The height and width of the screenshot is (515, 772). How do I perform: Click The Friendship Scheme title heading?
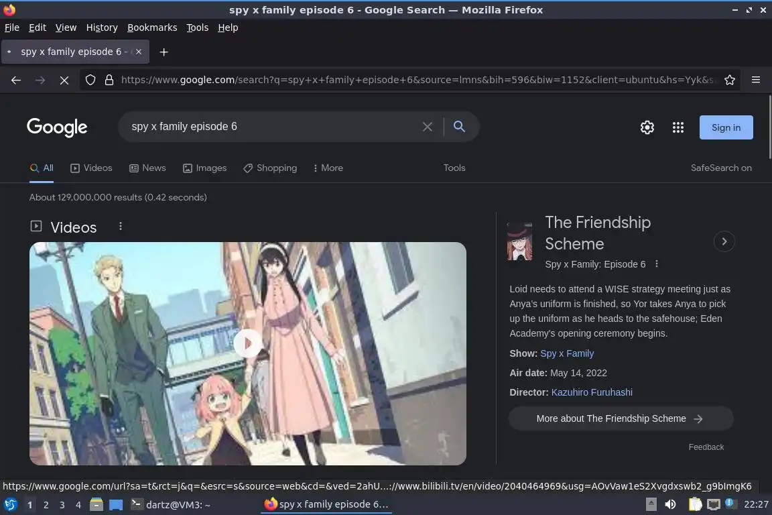point(598,233)
